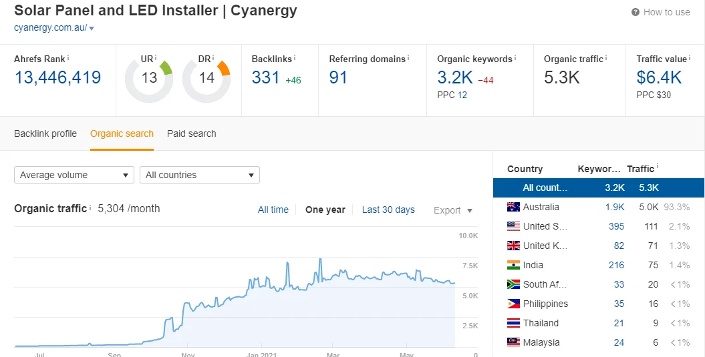Click the Referring domains info icon
The height and width of the screenshot is (357, 705).
[x=408, y=58]
